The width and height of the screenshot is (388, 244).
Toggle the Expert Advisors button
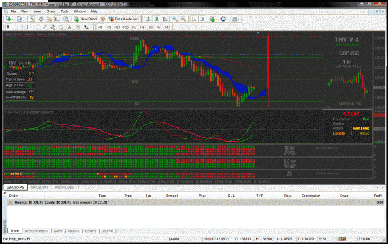(x=124, y=19)
